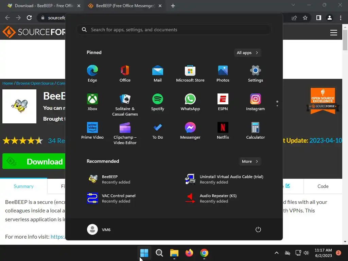Select the Summary tab on SourceForge
The height and width of the screenshot is (261, 348).
[x=23, y=186]
